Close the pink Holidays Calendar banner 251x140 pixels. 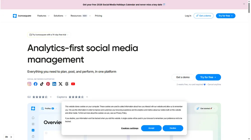coord(244,4)
